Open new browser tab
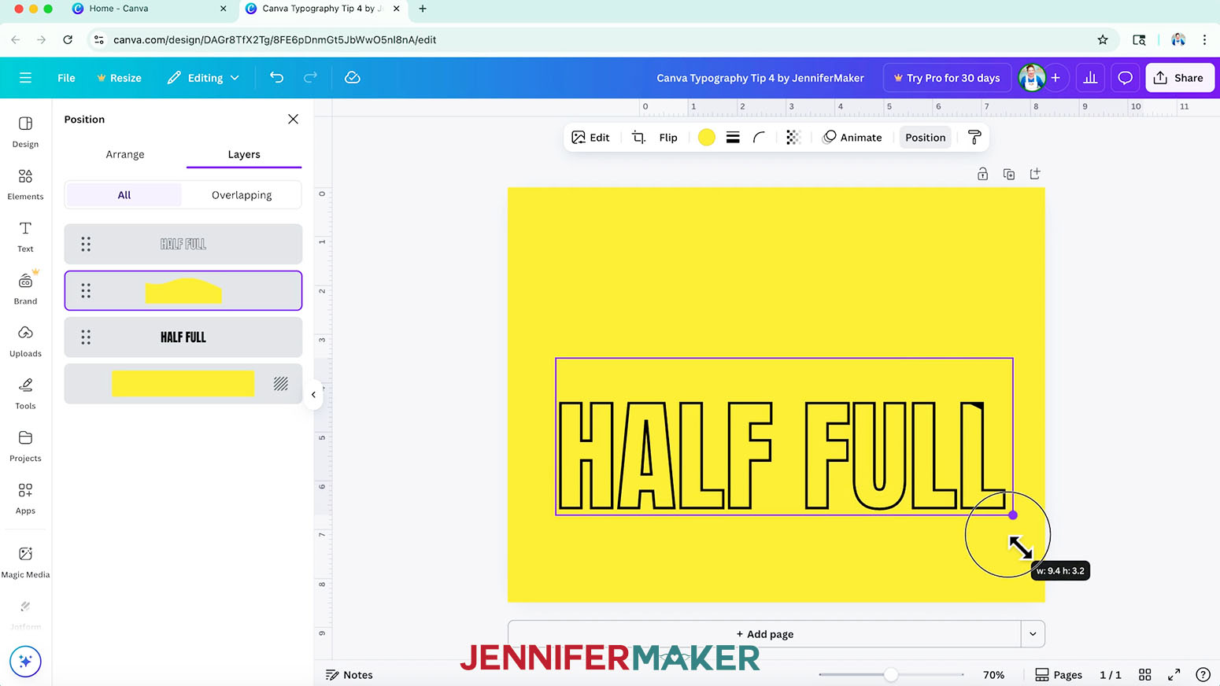Viewport: 1220px width, 686px height. pyautogui.click(x=423, y=9)
